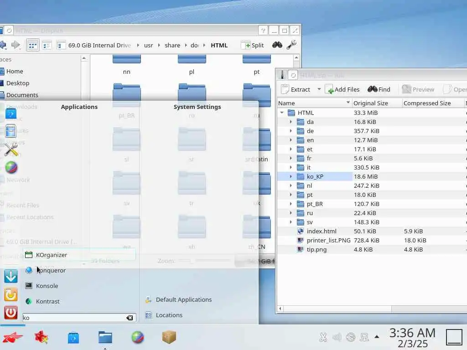Click the show desktop square button
This screenshot has height=350, width=467.
pos(454,338)
